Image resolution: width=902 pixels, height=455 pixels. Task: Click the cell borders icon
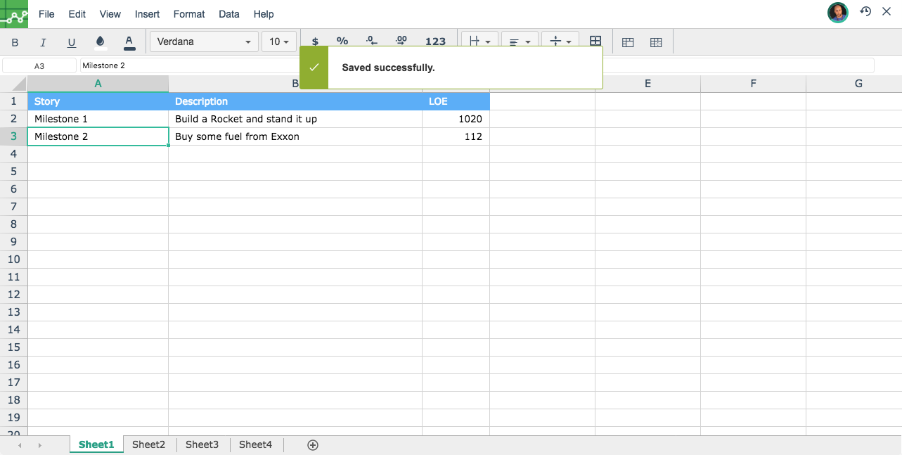tap(595, 41)
